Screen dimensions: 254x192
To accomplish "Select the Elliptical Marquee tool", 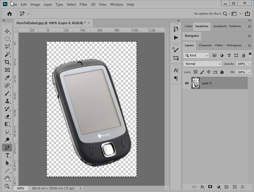I will coord(7,39).
